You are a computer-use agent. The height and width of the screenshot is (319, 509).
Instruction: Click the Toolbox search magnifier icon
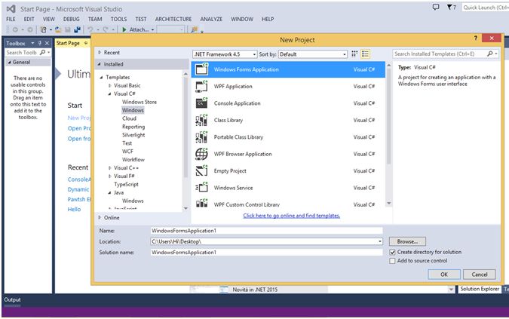[42, 52]
